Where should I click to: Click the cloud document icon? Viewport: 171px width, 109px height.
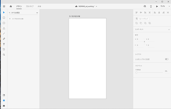click(76, 7)
